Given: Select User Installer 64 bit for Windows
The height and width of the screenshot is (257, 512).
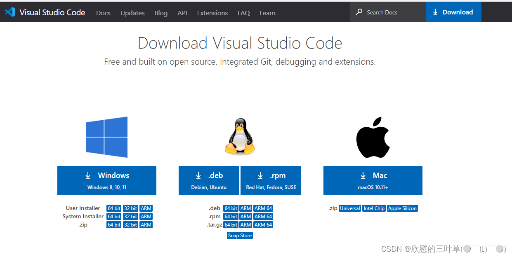Looking at the screenshot, I should tap(114, 208).
